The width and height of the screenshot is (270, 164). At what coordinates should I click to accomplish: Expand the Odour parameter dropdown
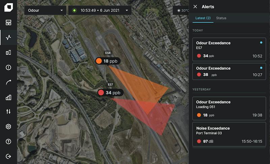(x=45, y=10)
